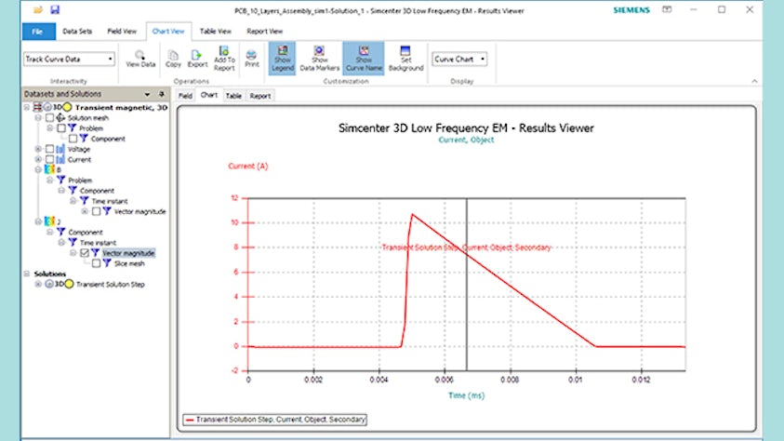Print the current chart
The width and height of the screenshot is (784, 441).
(x=251, y=59)
